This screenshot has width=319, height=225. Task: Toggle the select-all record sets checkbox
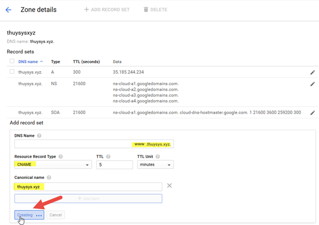[12, 61]
